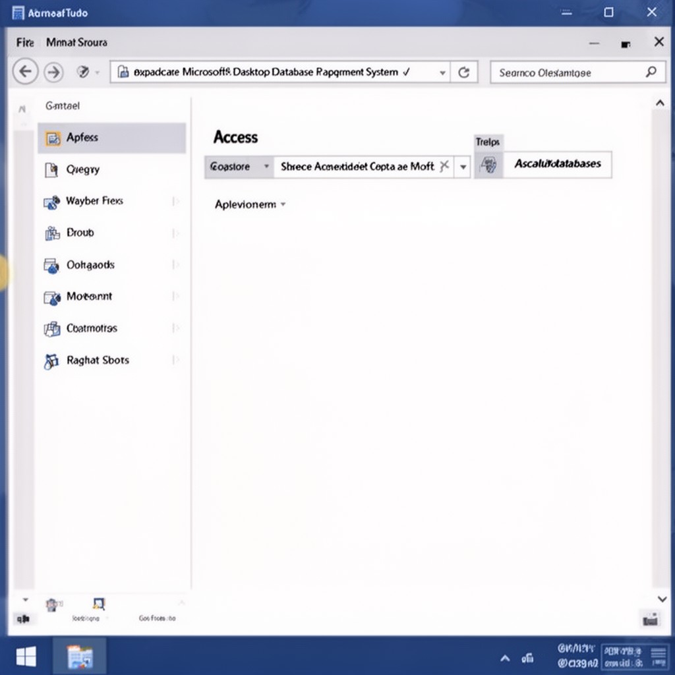Expand the Cbatmotrss submenu arrow
675x675 pixels.
175,328
